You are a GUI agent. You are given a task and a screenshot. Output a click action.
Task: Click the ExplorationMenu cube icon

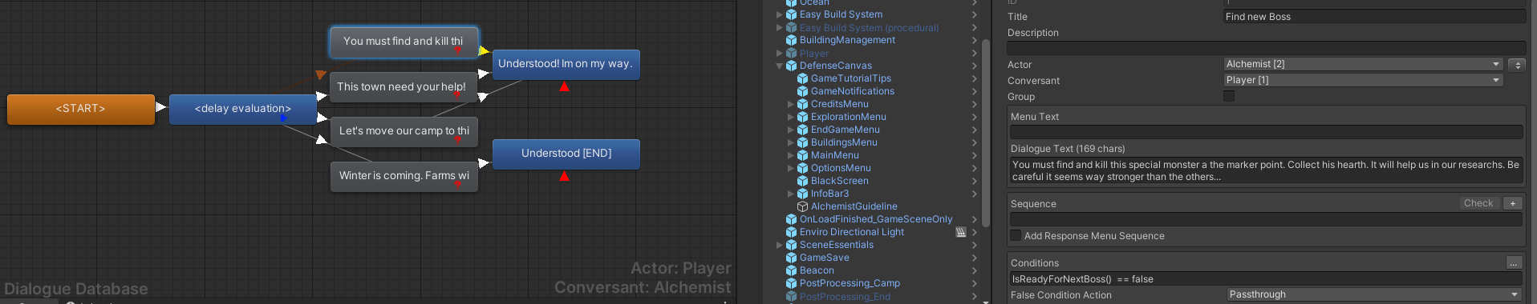pos(802,117)
